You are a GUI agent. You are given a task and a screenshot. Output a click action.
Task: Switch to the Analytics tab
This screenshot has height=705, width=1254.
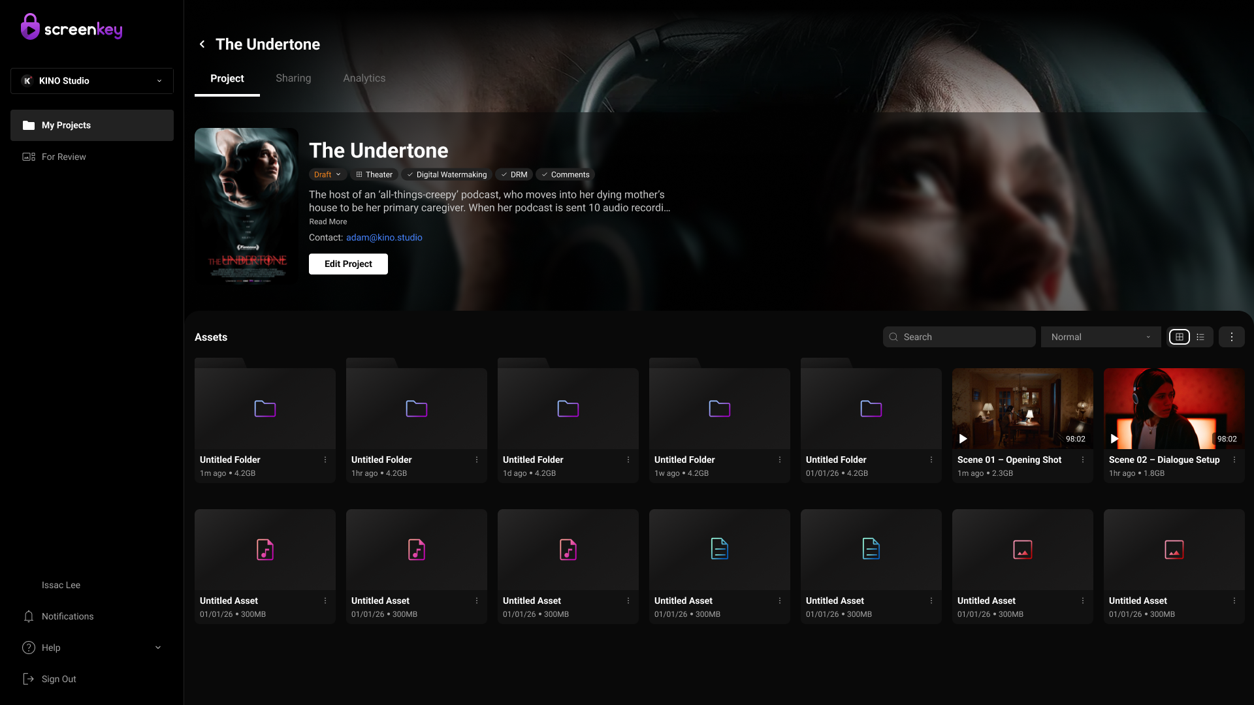364,78
